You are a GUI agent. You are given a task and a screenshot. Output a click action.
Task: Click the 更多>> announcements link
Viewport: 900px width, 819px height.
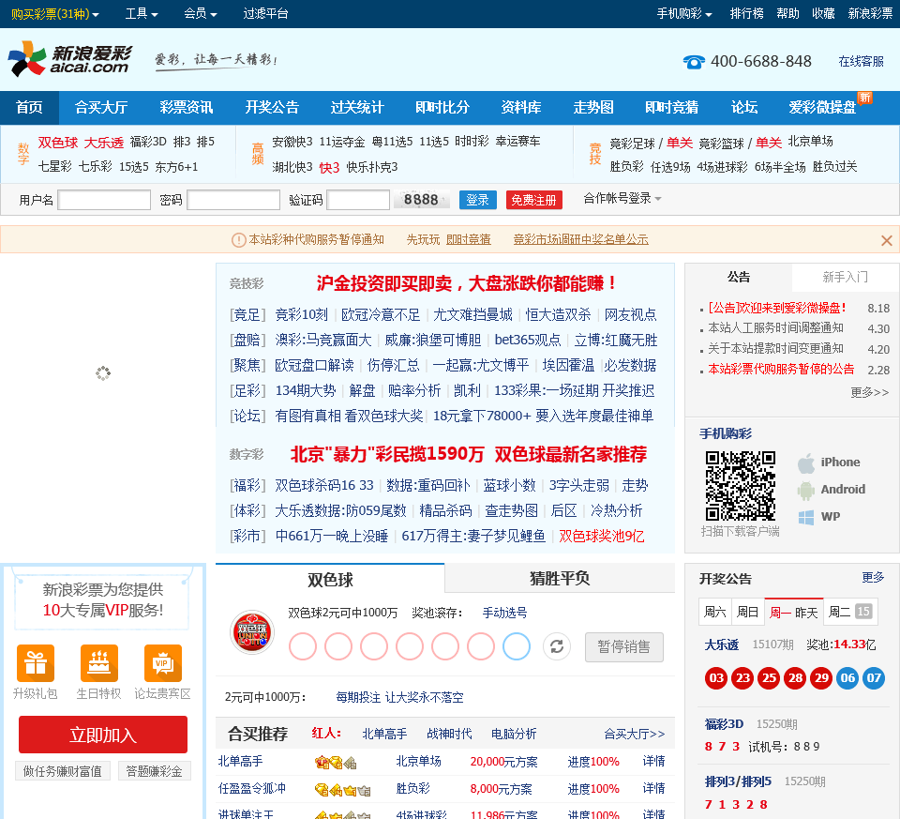pyautogui.click(x=870, y=392)
